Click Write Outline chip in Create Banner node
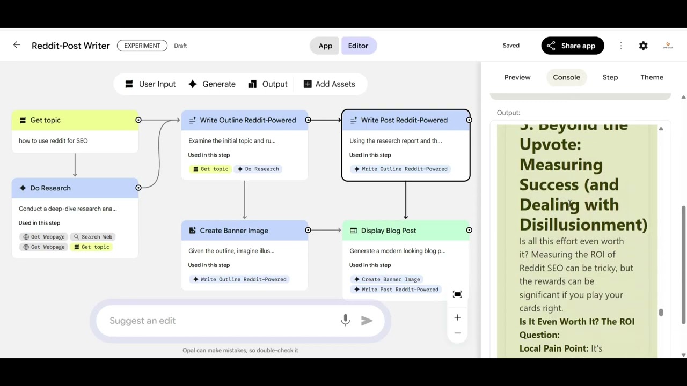 click(x=239, y=279)
